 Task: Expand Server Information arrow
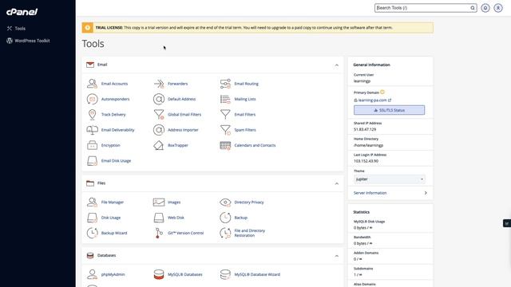click(426, 193)
